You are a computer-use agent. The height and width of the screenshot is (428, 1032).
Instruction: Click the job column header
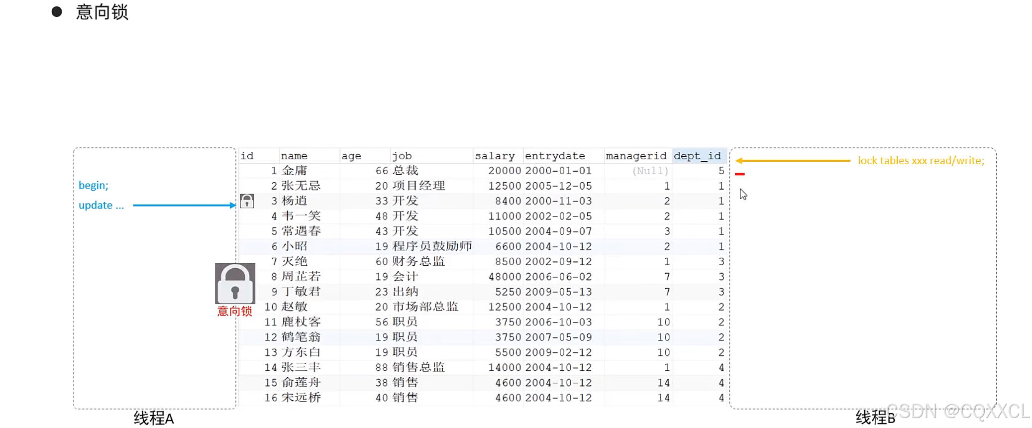point(402,156)
